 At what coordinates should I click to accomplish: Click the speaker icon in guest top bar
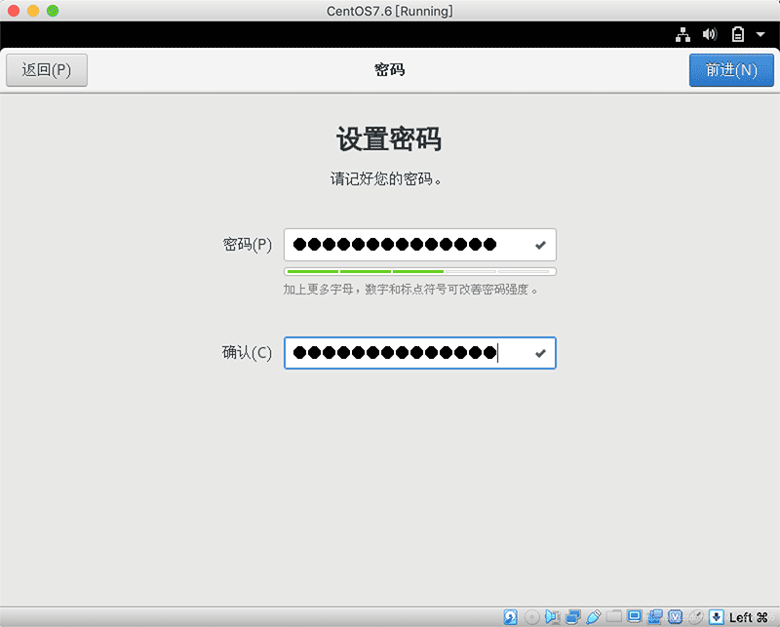709,34
